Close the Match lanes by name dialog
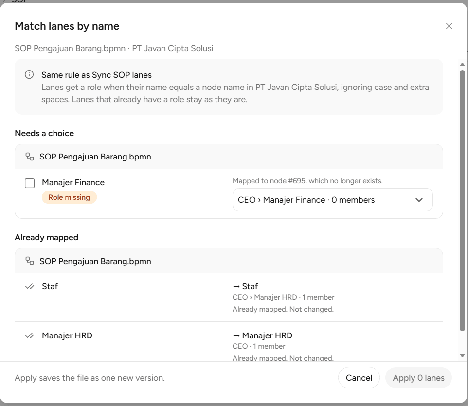 pyautogui.click(x=449, y=26)
